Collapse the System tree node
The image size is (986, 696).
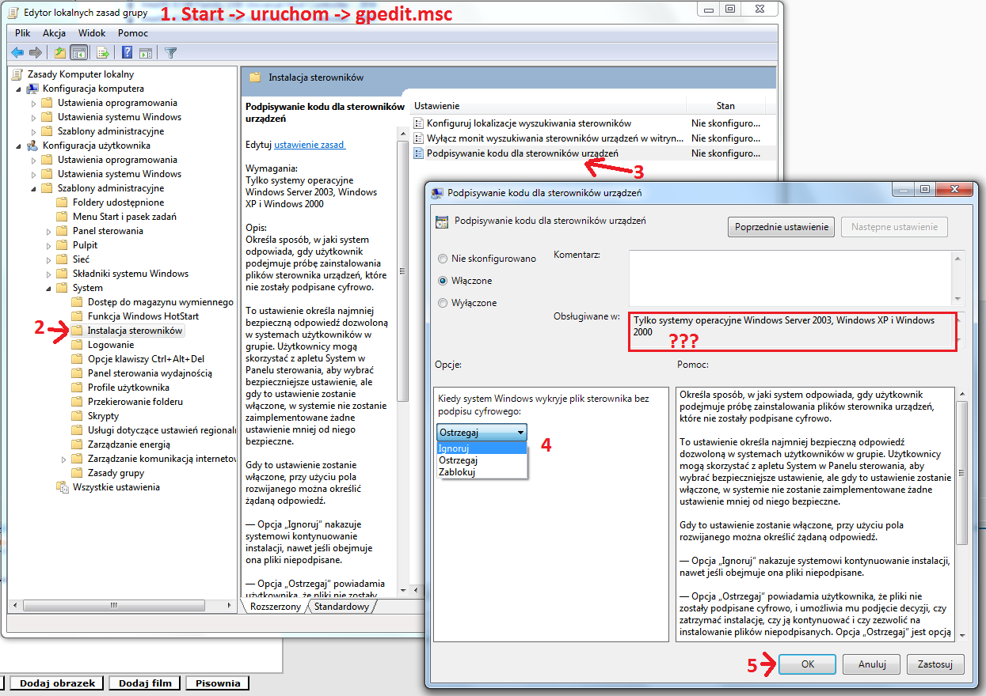coord(48,288)
